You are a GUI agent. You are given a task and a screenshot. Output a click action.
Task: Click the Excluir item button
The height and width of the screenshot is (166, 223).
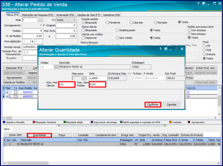(127, 135)
